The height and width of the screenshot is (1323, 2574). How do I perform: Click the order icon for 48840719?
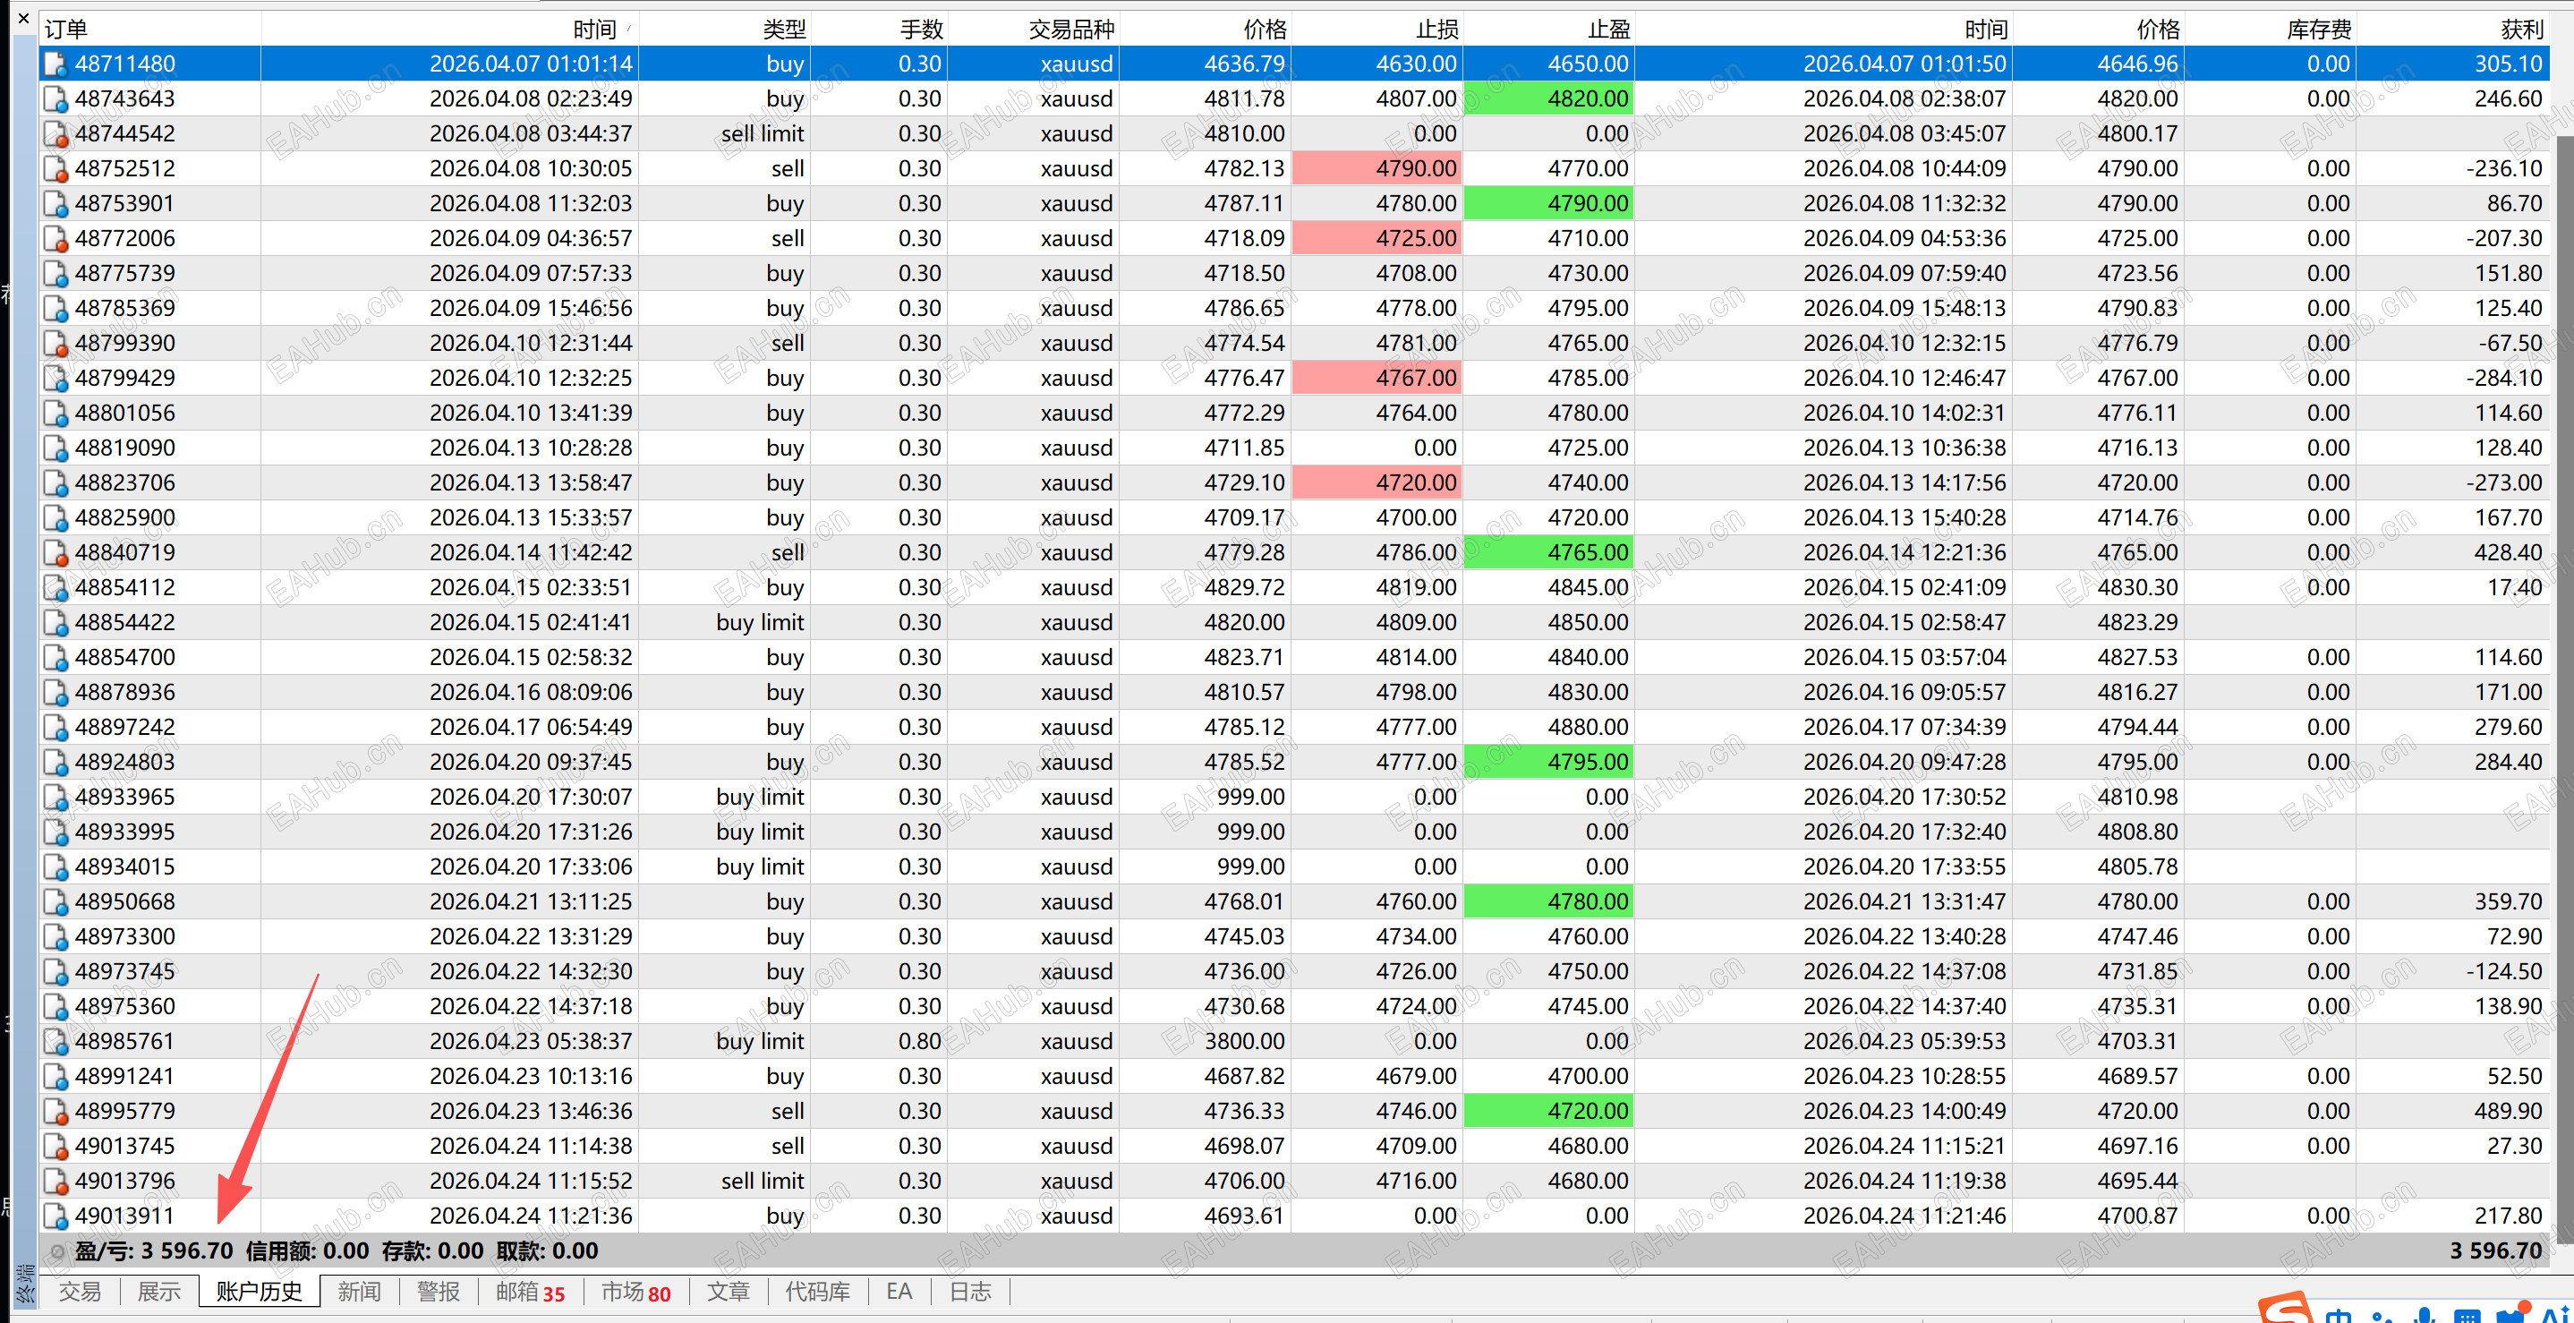[56, 552]
